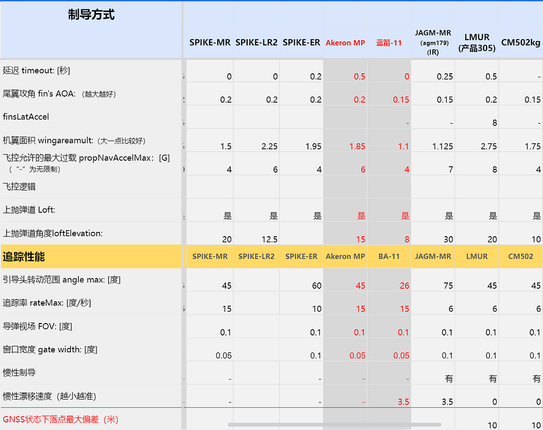543x430 pixels.
Task: Select the SPIKE-MR column header
Action: pos(210,42)
